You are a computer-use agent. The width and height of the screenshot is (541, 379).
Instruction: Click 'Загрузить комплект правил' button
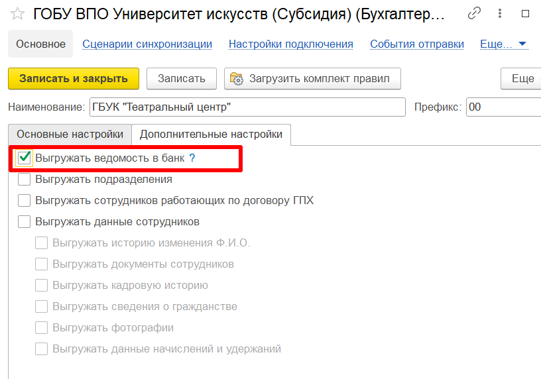point(314,78)
